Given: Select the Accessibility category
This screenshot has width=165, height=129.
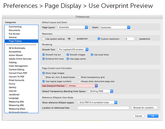Looking at the screenshot, I should point(15,52).
